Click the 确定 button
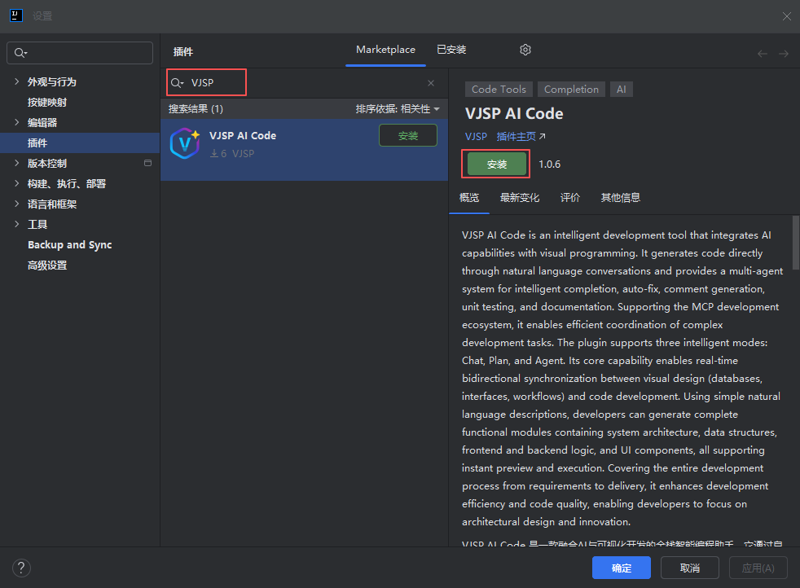The width and height of the screenshot is (800, 588). pyautogui.click(x=621, y=568)
